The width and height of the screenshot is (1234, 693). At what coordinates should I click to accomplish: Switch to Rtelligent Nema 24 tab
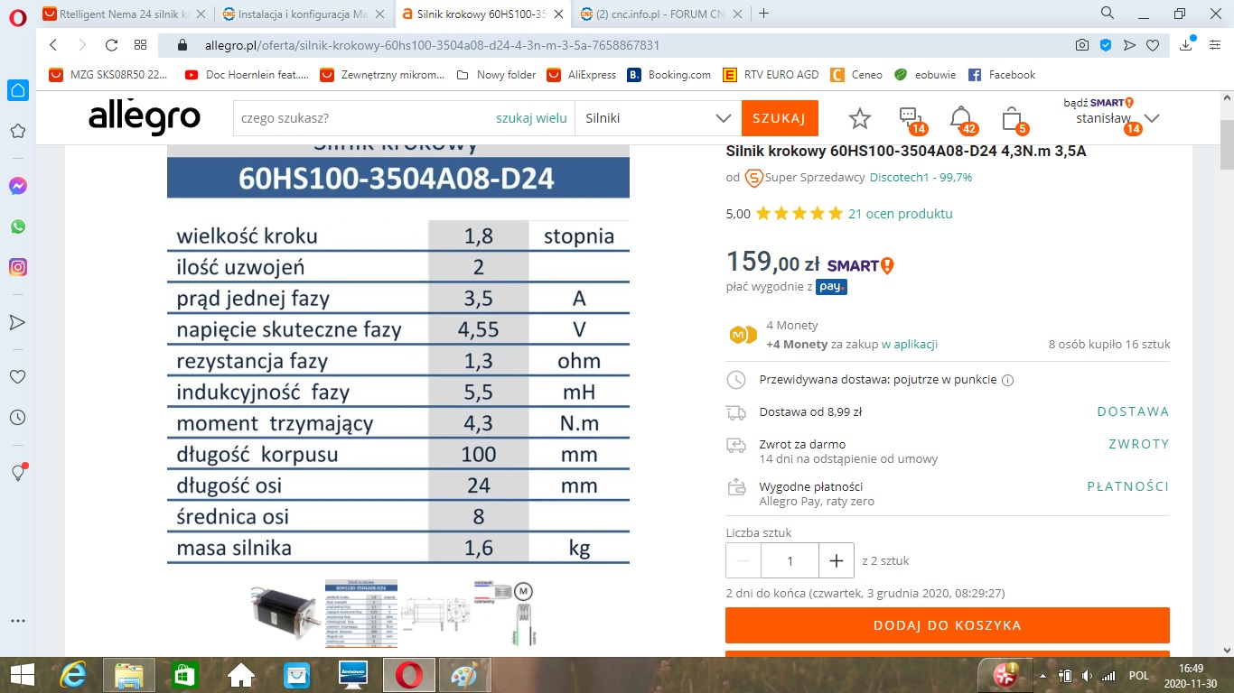(x=125, y=14)
